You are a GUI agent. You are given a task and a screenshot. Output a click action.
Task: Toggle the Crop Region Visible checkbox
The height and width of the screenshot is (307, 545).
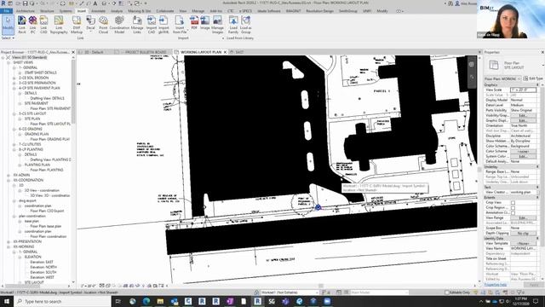pyautogui.click(x=513, y=207)
